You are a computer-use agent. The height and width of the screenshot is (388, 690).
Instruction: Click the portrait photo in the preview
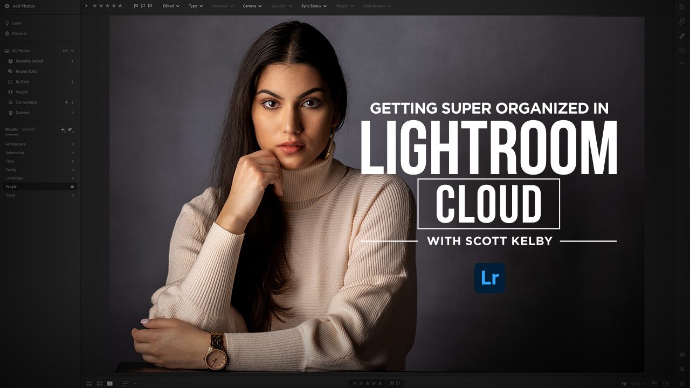(x=377, y=194)
